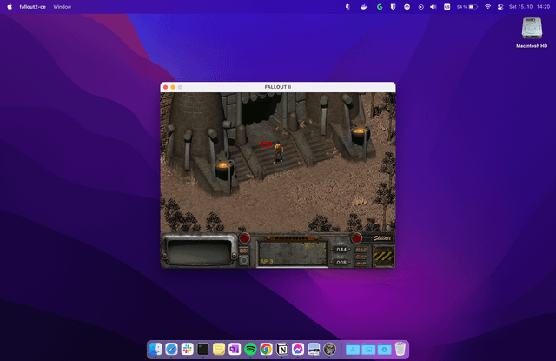Open the character sheet CHA button
This screenshot has width=556, height=361.
(x=361, y=257)
